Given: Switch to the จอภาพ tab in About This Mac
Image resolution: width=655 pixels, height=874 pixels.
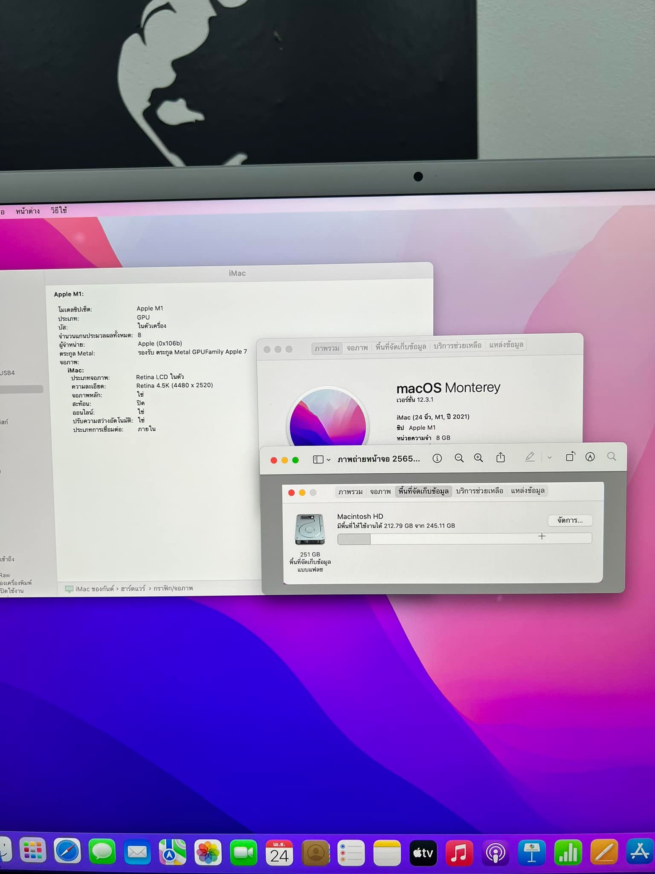Looking at the screenshot, I should coord(357,348).
